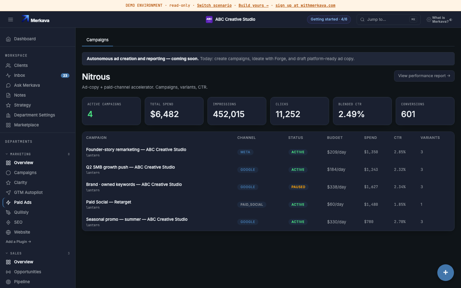The height and width of the screenshot is (288, 461).
Task: Click the PAUSED status badge
Action: [298, 187]
